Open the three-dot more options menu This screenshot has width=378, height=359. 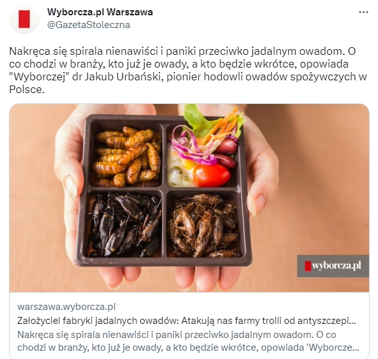(363, 12)
